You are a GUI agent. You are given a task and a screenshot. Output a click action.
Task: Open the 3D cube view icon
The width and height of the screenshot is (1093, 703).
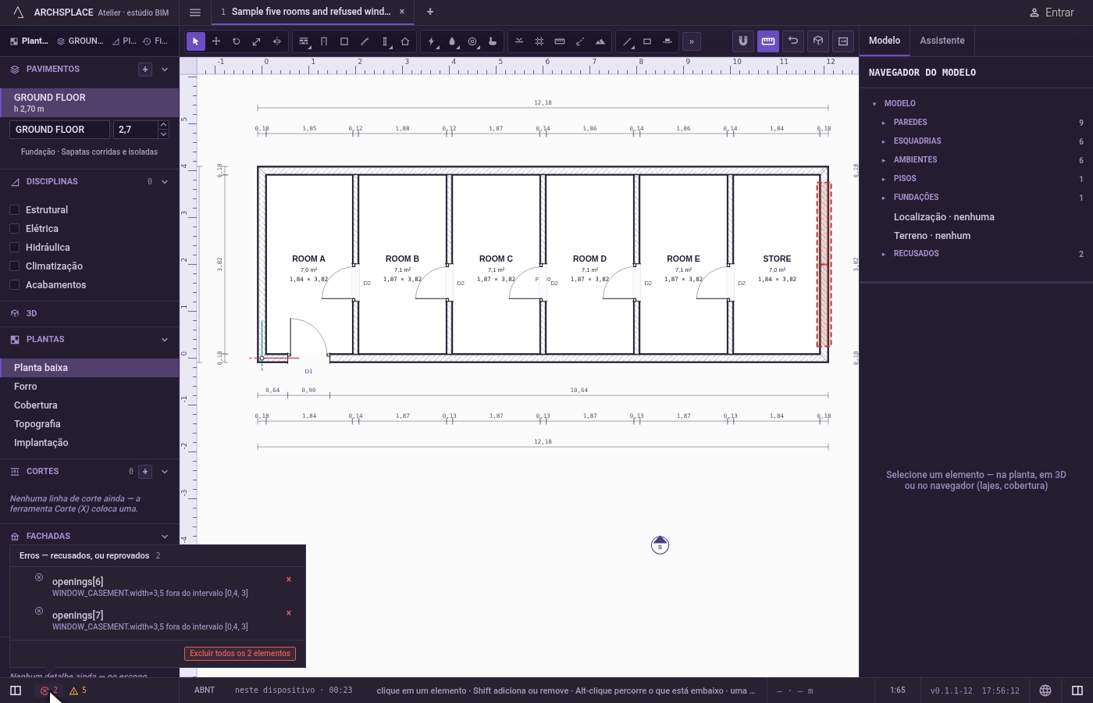[x=818, y=41]
